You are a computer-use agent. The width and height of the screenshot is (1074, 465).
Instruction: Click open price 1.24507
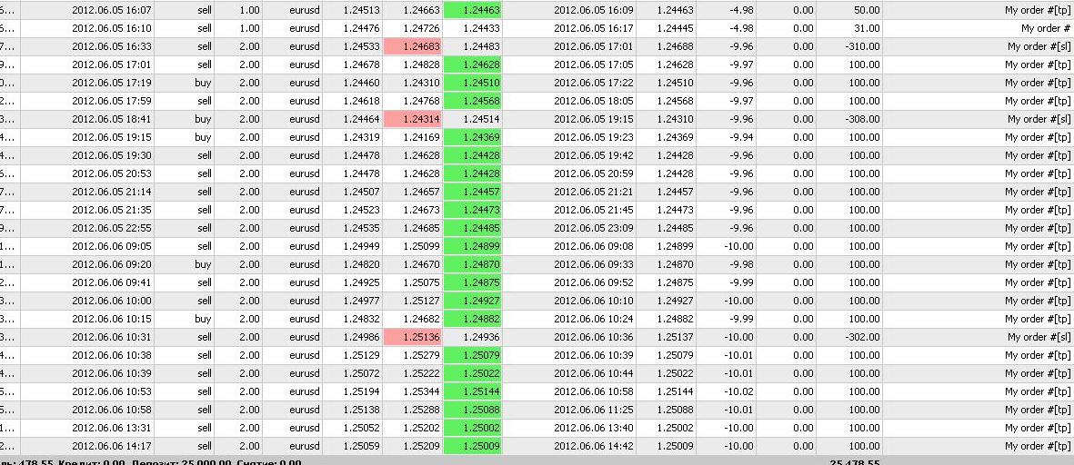click(361, 192)
